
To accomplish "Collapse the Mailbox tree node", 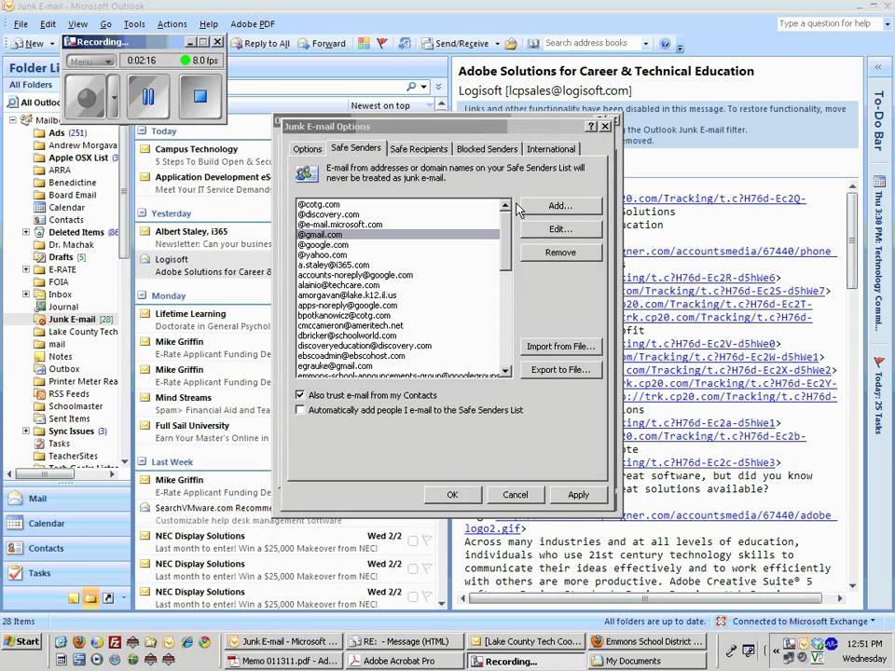I will pyautogui.click(x=12, y=120).
